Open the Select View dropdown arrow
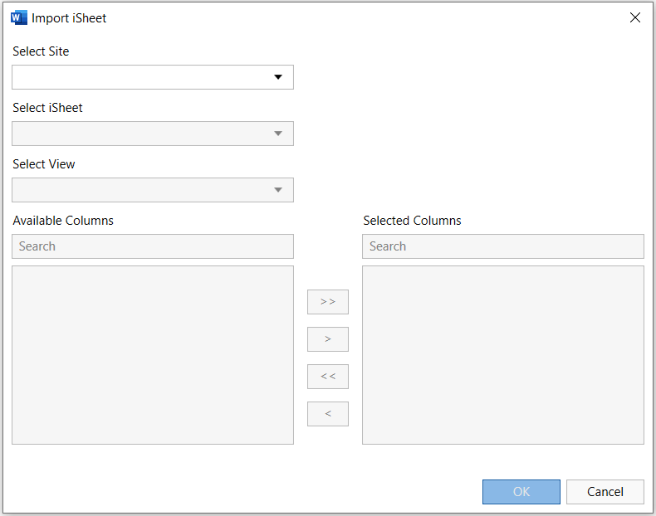The width and height of the screenshot is (656, 516). 278,190
